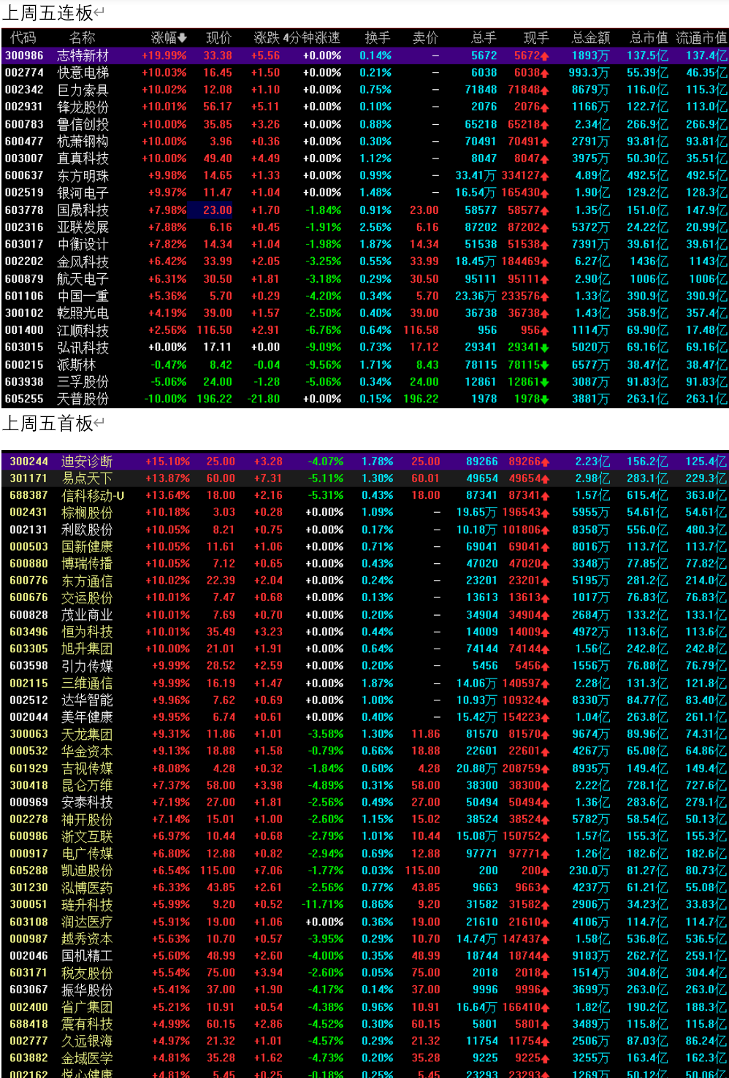Choose stock code 601106
Viewport: 729px width, 1078px height.
24,296
